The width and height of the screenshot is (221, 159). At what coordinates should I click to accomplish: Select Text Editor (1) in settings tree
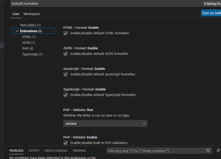click(30, 25)
